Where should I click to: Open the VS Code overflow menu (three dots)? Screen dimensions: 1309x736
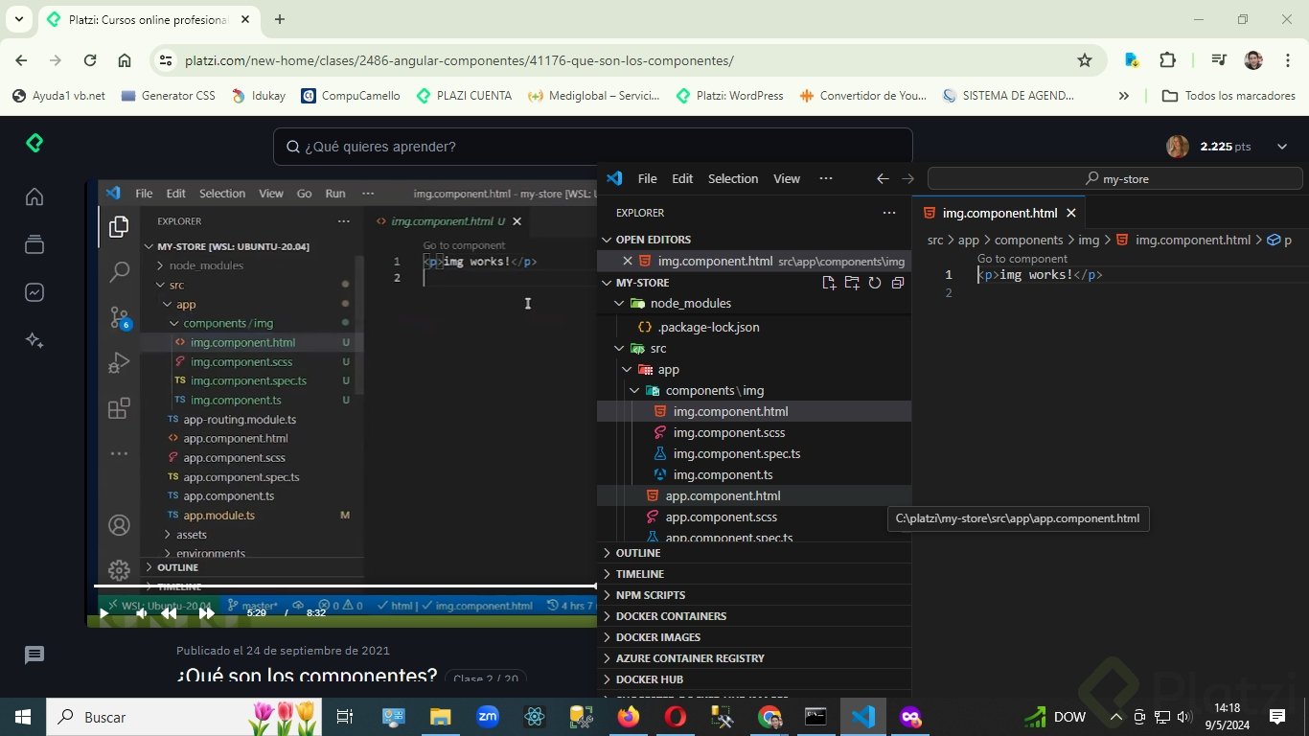tap(826, 178)
